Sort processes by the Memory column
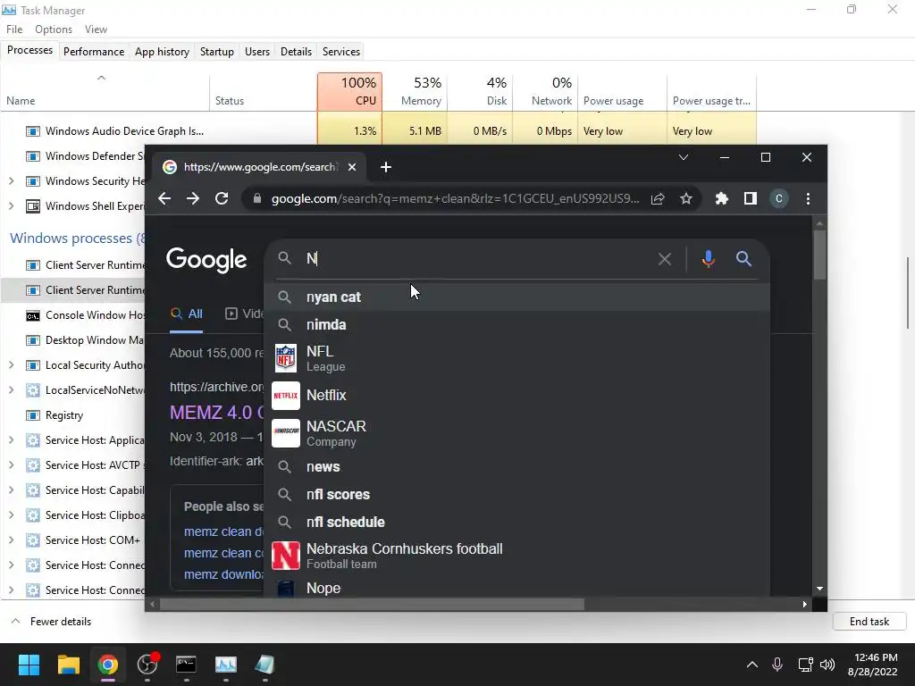Image resolution: width=915 pixels, height=686 pixels. [416, 92]
